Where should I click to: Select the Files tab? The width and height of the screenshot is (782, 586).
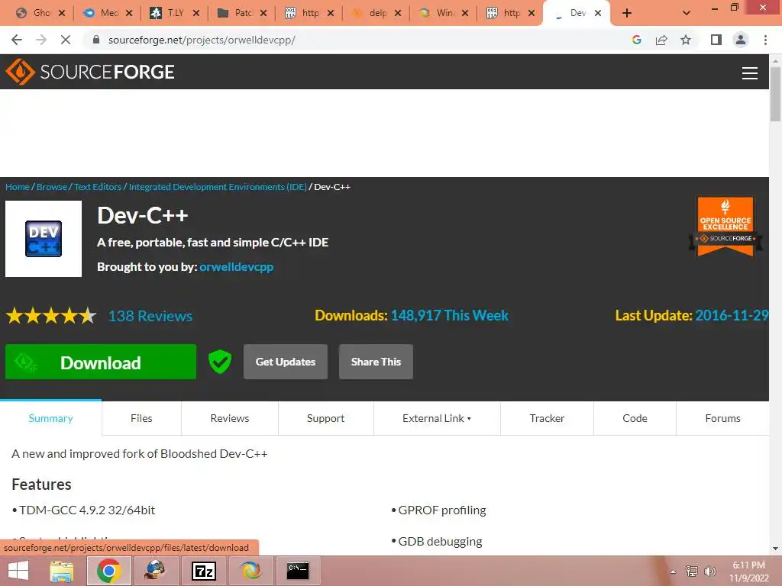pyautogui.click(x=141, y=419)
